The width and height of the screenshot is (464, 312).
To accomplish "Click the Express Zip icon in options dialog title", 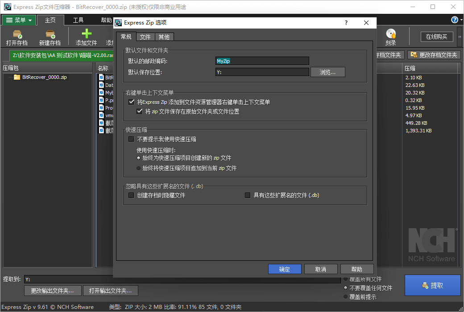I will click(118, 23).
